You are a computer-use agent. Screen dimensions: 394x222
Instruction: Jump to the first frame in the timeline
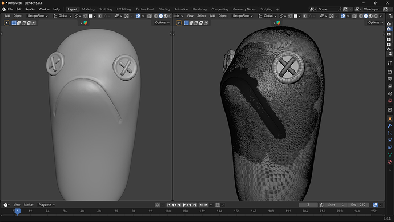[169, 205]
